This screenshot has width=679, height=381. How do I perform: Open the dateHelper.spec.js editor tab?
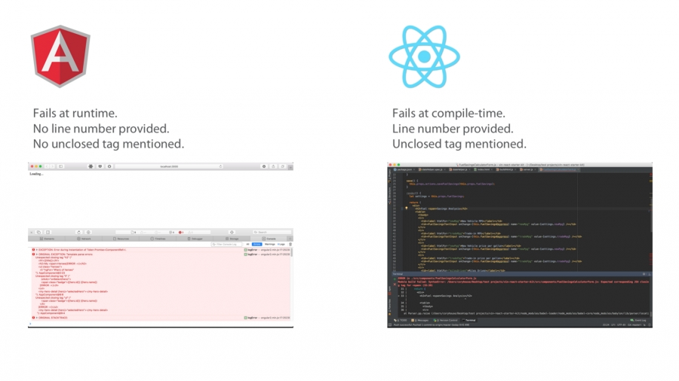pyautogui.click(x=431, y=169)
